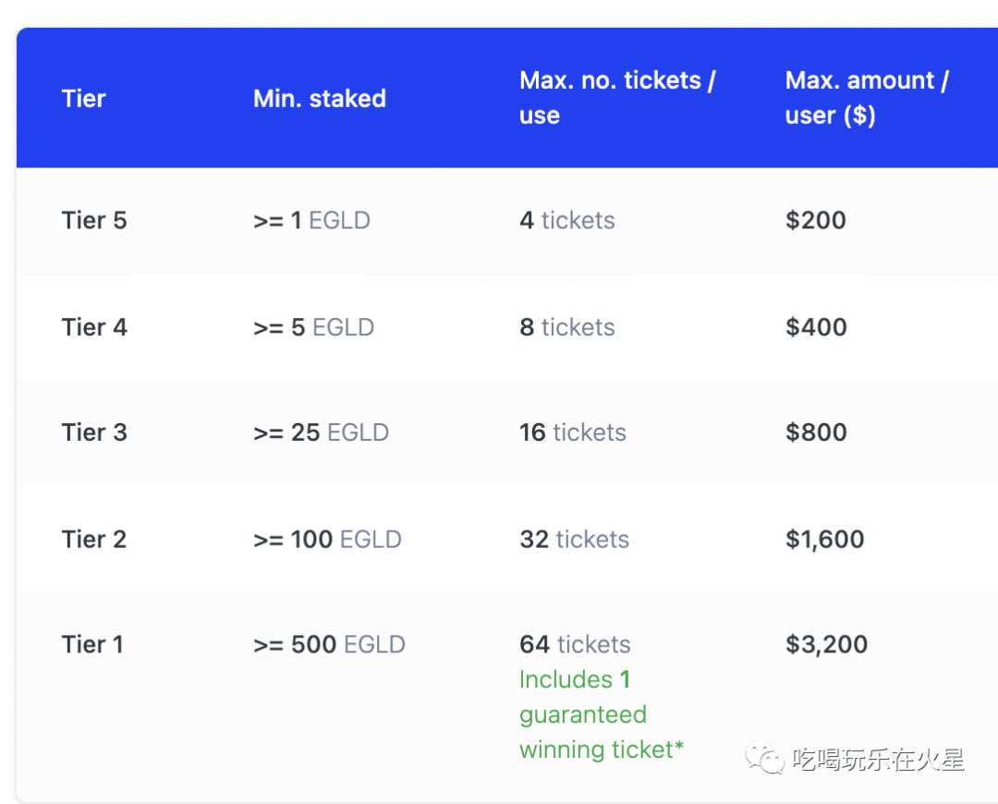Select the "Tier 2" row label
Viewport: 998px width, 804px height.
[x=94, y=540]
